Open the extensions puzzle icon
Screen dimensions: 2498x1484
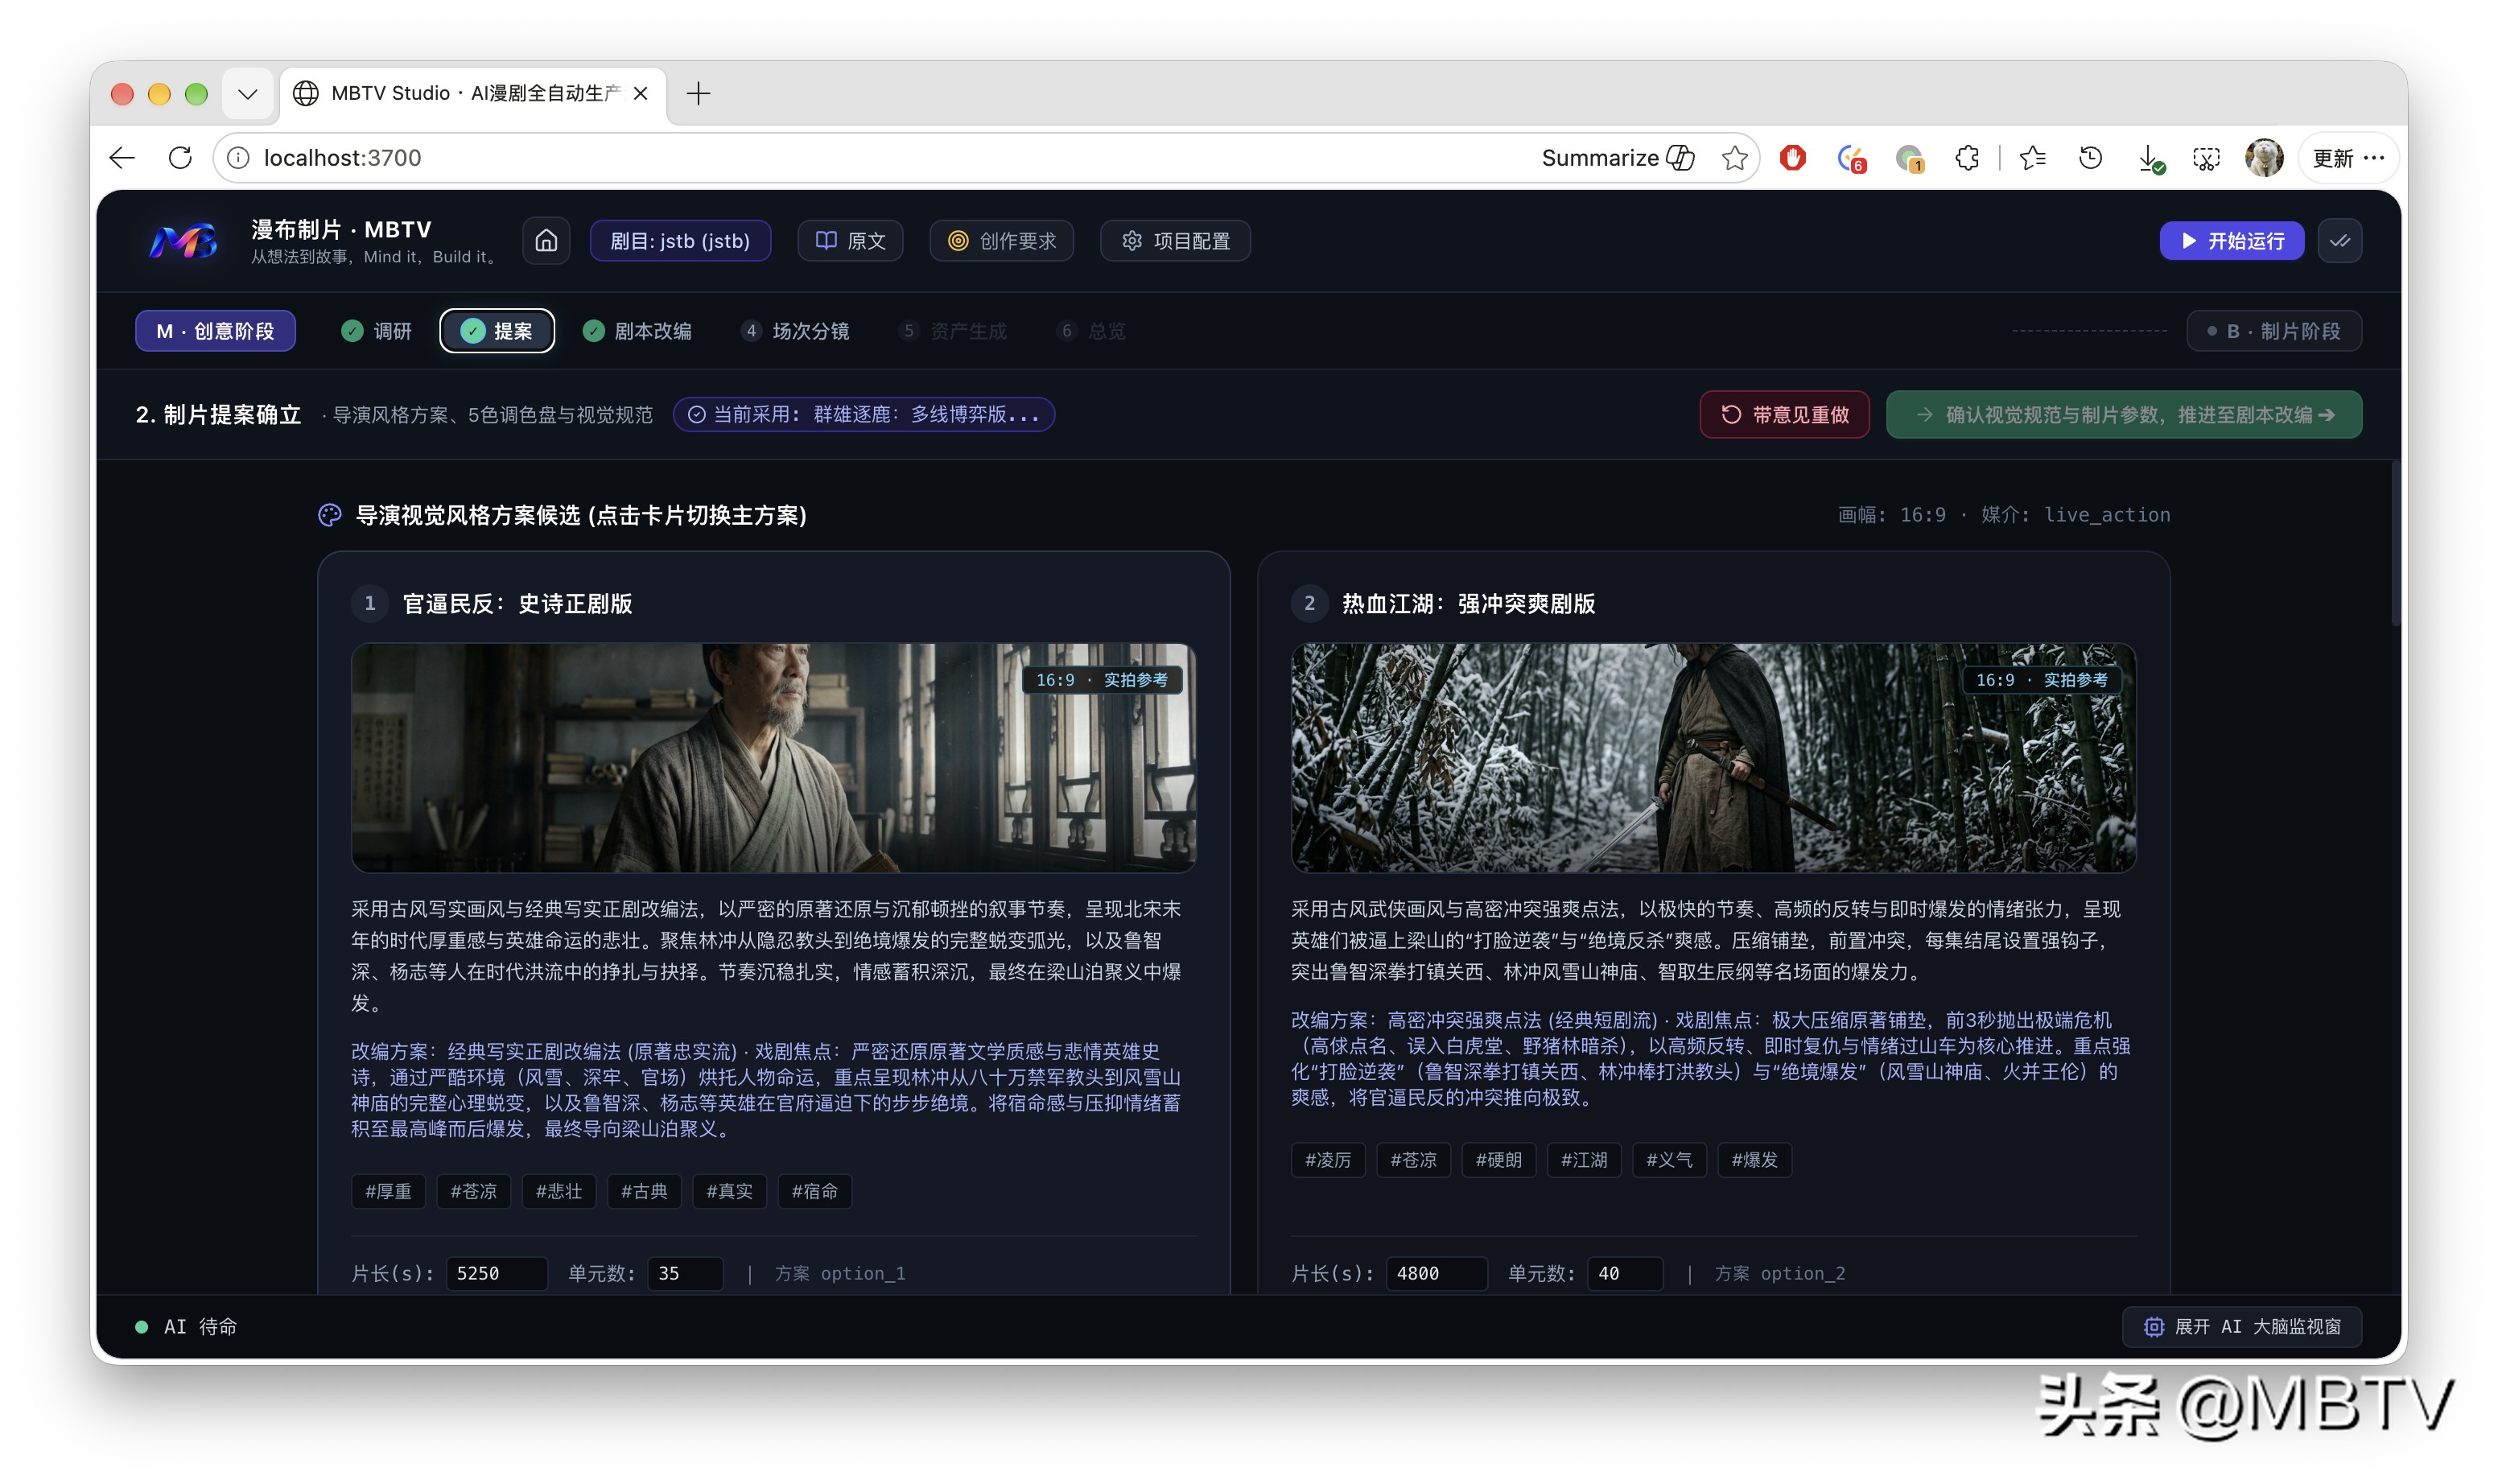[1967, 158]
